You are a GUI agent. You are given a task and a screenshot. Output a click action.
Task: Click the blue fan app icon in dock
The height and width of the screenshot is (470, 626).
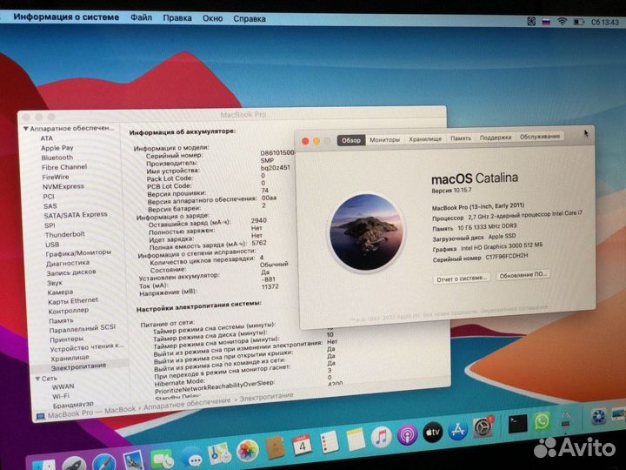(x=598, y=416)
